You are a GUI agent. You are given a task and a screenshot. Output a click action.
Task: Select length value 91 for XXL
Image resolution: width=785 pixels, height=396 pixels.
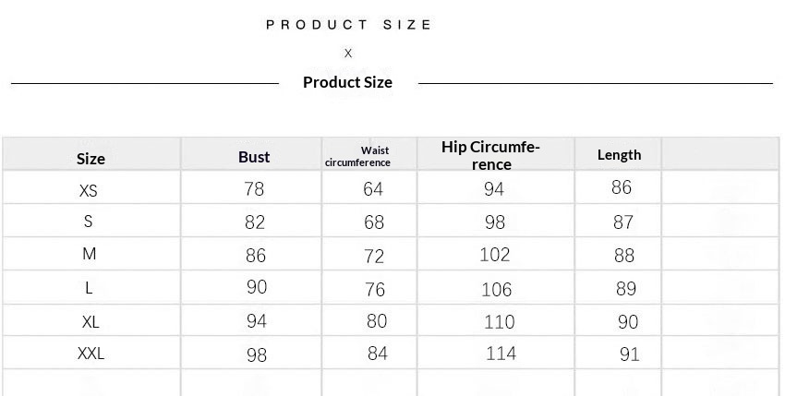[629, 354]
